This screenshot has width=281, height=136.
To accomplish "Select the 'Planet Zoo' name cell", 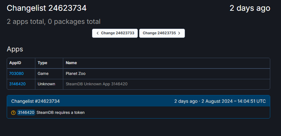I will [167, 74].
